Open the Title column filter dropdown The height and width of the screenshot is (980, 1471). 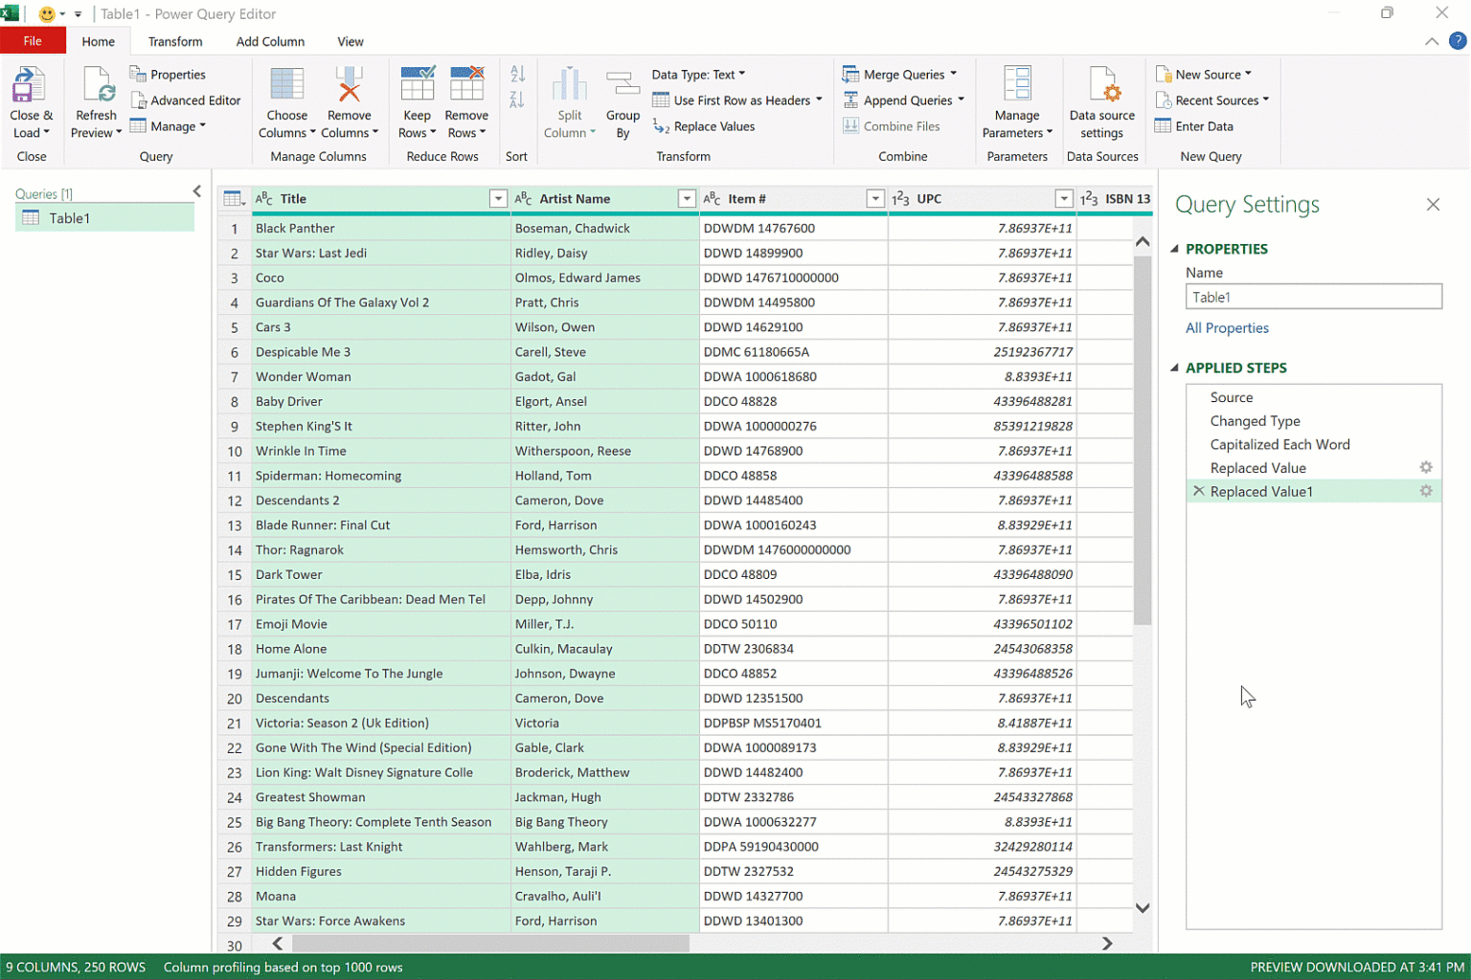pos(497,198)
